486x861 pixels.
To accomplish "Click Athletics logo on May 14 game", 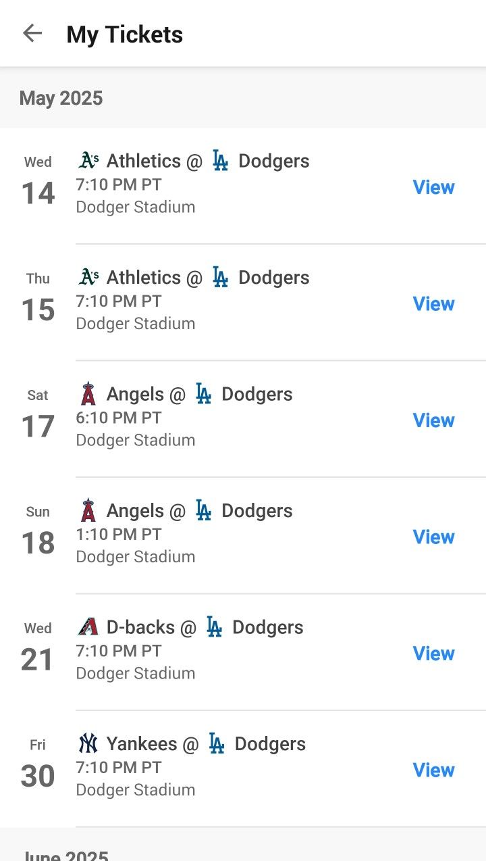I will coord(88,161).
